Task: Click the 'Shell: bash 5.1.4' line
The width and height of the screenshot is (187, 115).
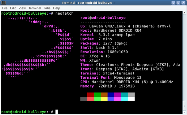Action: point(99,48)
